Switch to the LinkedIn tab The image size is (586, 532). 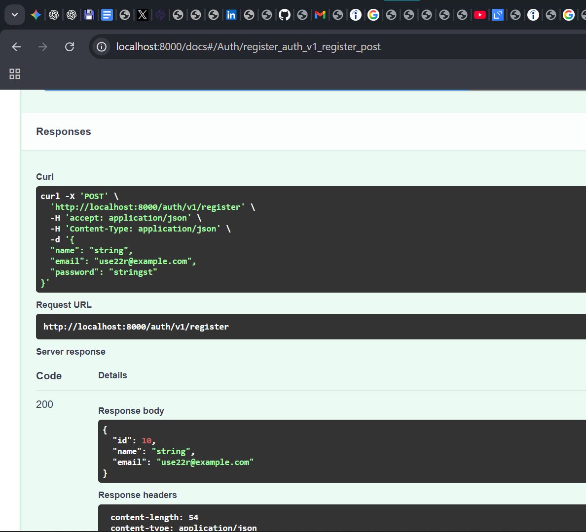coord(231,15)
